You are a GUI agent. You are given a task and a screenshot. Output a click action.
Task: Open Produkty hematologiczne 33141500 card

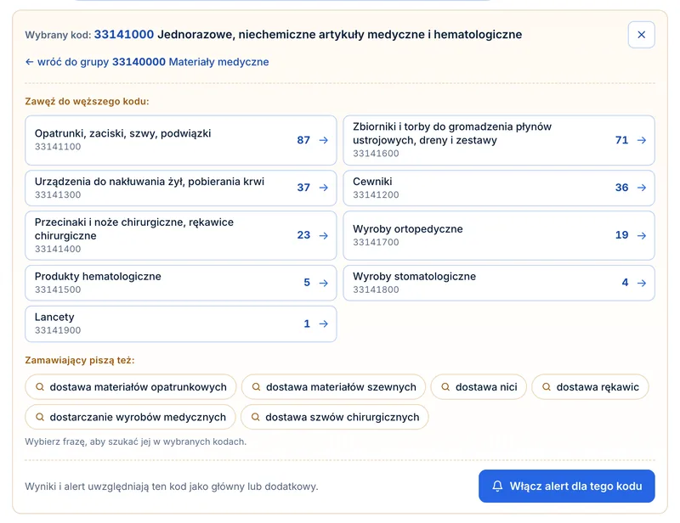click(x=181, y=283)
